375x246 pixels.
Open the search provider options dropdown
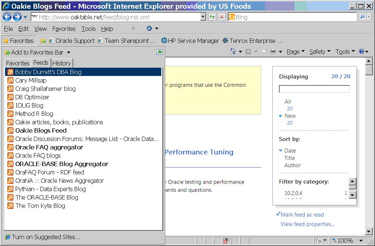(x=369, y=17)
